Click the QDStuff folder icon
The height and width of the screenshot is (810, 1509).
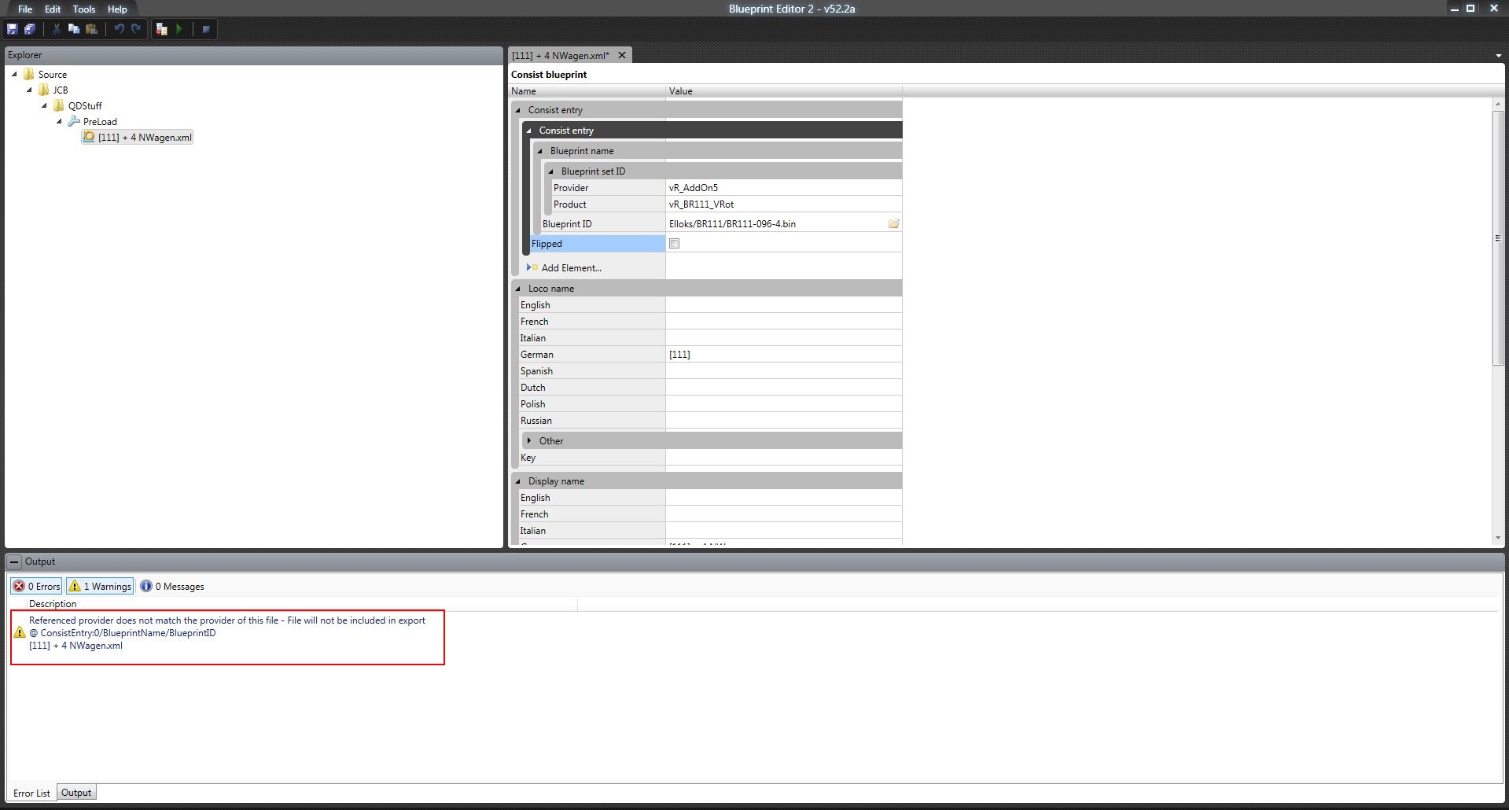tap(59, 105)
